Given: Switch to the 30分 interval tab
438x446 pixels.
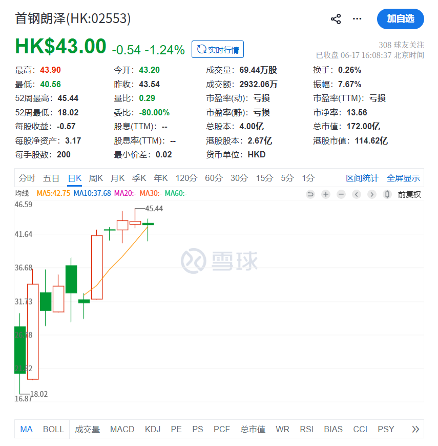Looking at the screenshot, I should [x=239, y=178].
